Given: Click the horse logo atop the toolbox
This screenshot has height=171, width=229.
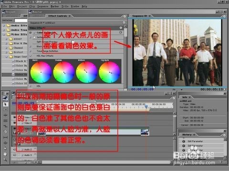Looking at the screenshot, I should [x=5, y=98].
